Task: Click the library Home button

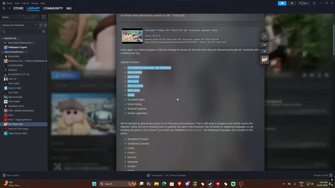Action: [20, 17]
